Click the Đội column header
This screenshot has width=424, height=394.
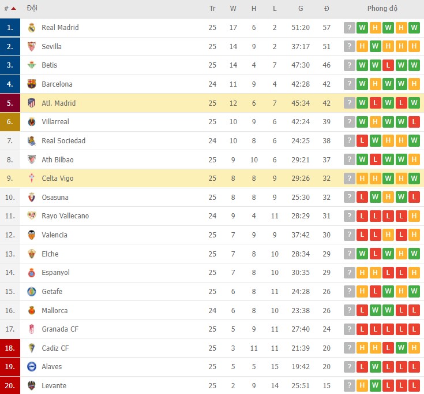point(32,9)
